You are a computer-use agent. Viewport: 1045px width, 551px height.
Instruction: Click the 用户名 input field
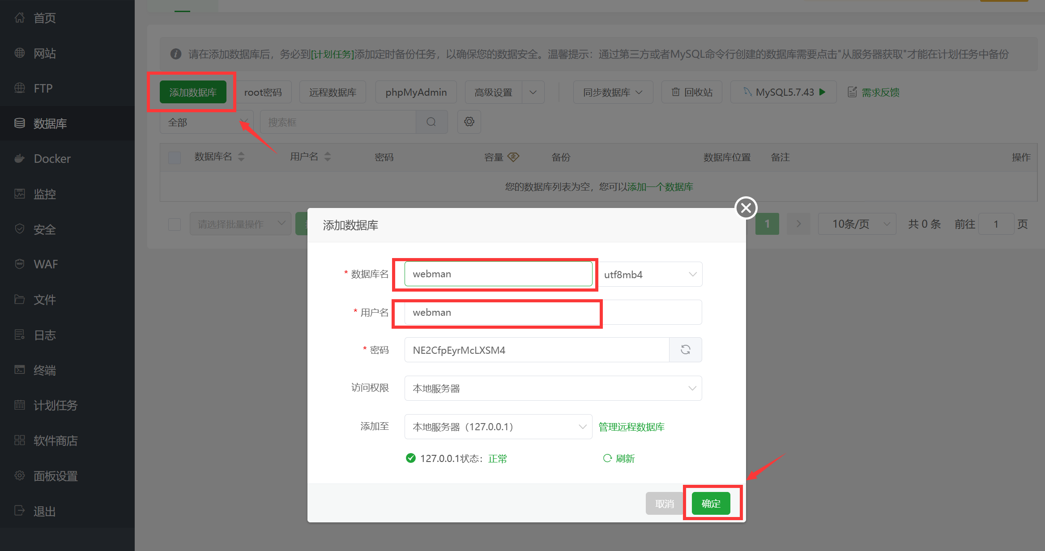click(x=553, y=312)
